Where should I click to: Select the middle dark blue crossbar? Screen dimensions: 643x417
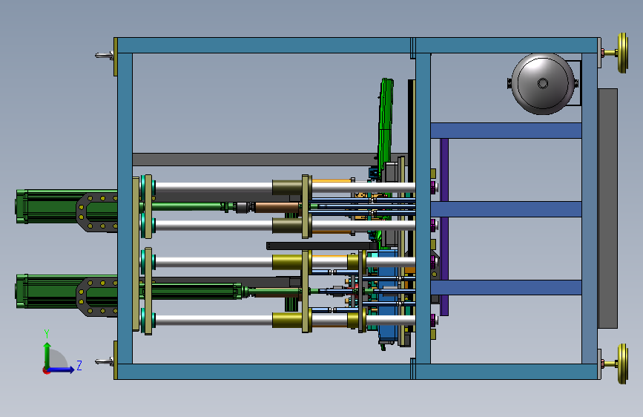[x=506, y=209]
